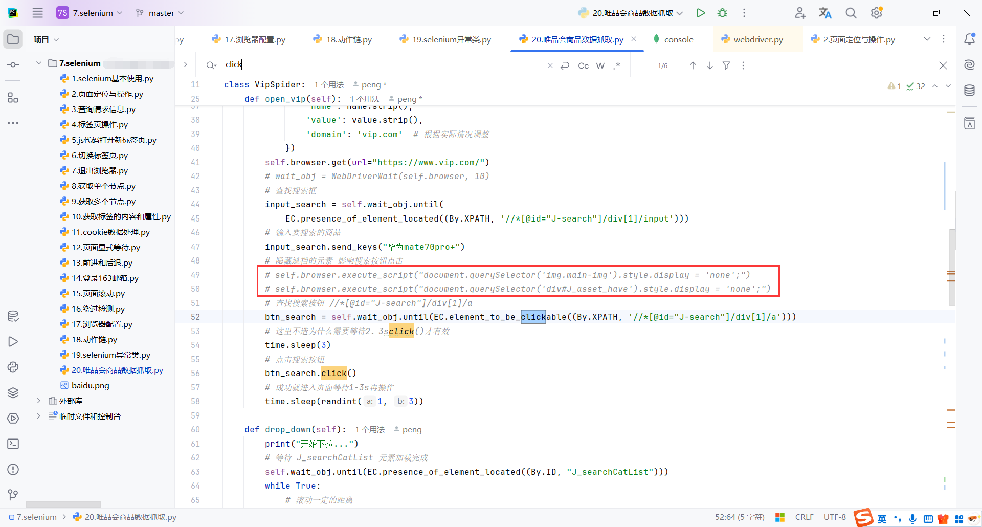Open run configuration selector dropdown
The width and height of the screenshot is (982, 527).
[630, 13]
